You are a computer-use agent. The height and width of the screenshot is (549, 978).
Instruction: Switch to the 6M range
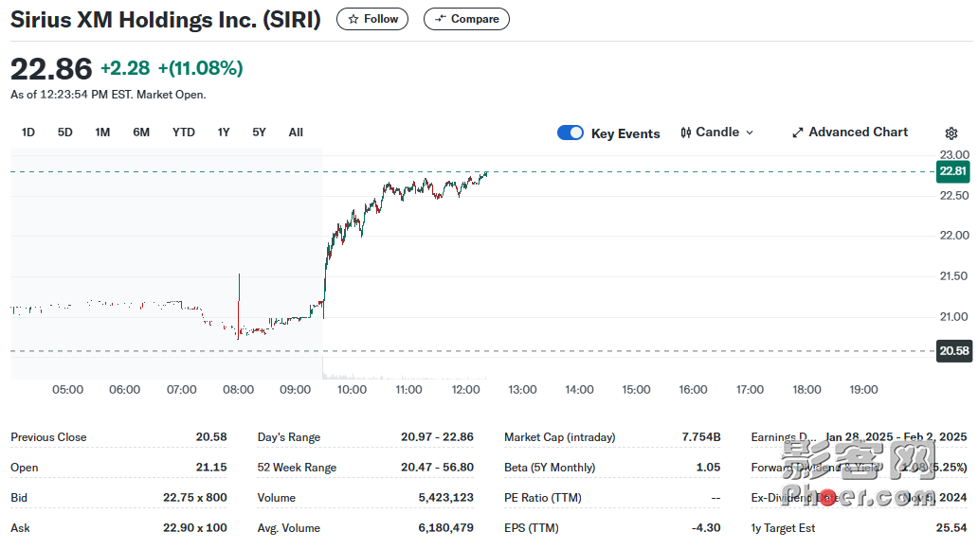tap(141, 133)
